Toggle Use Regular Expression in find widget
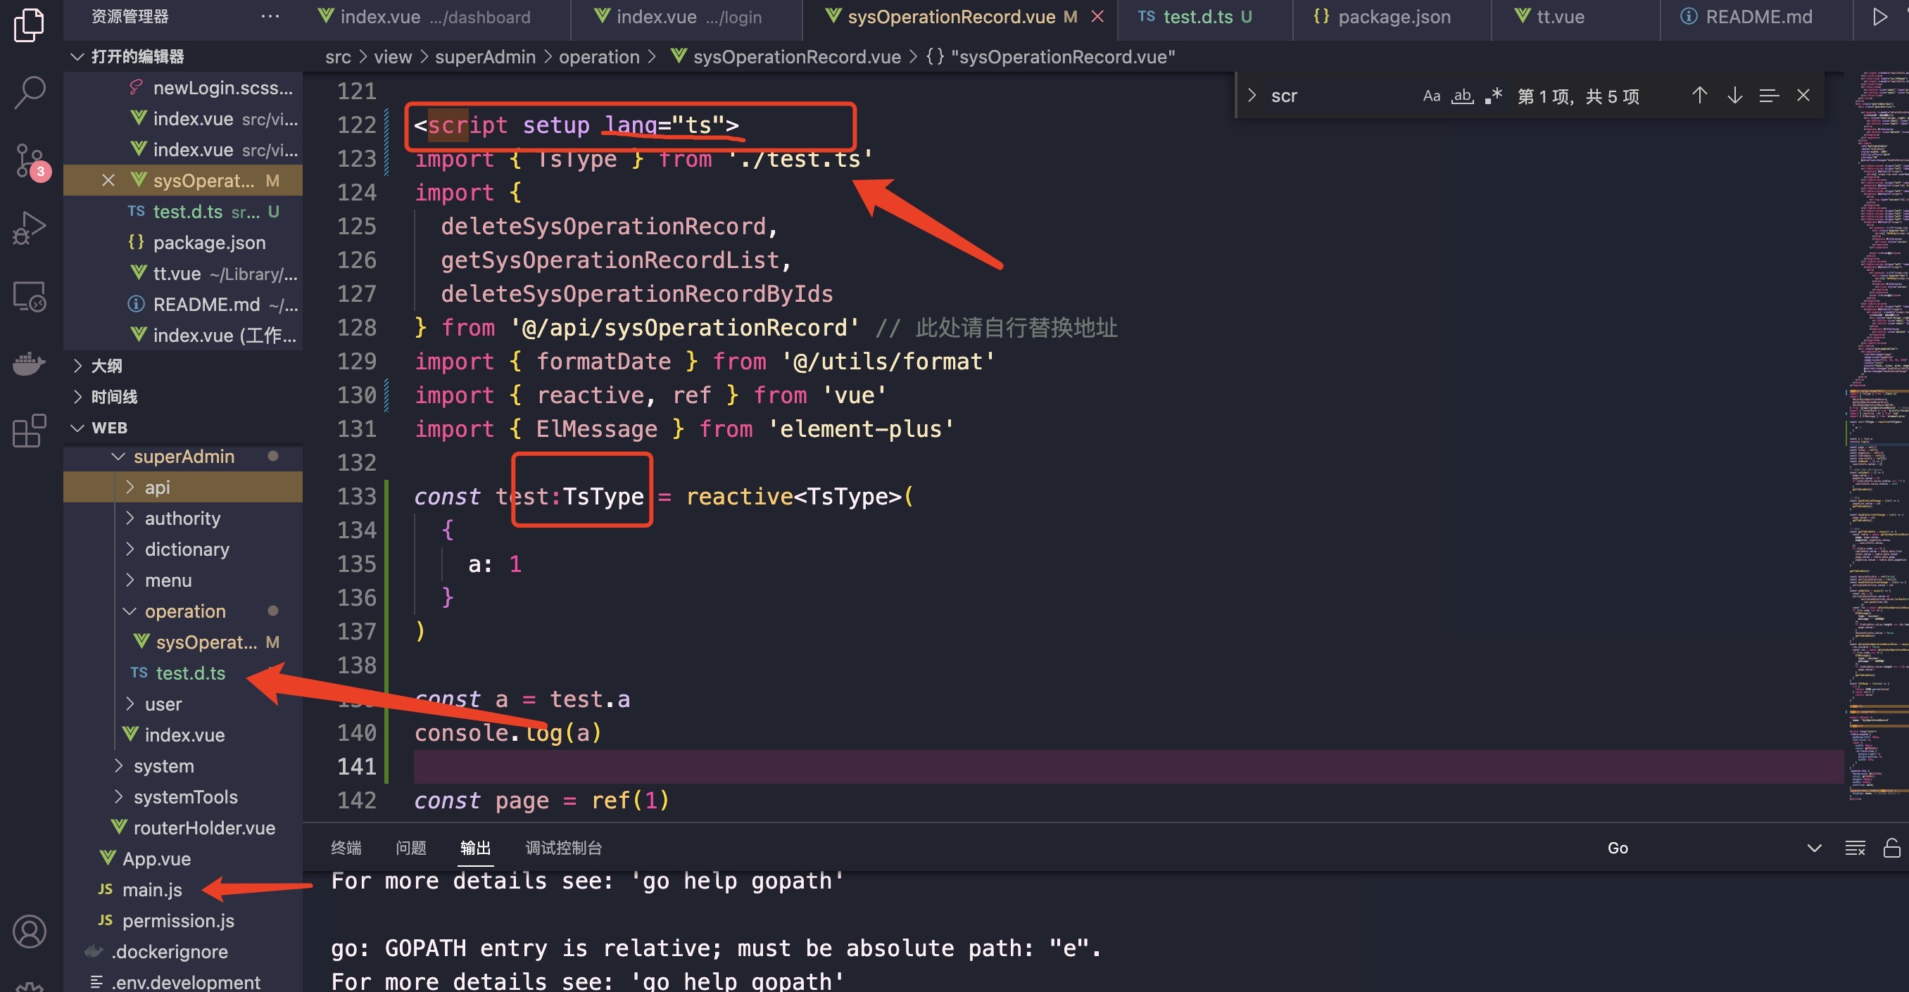Viewport: 1909px width, 992px height. (x=1493, y=96)
